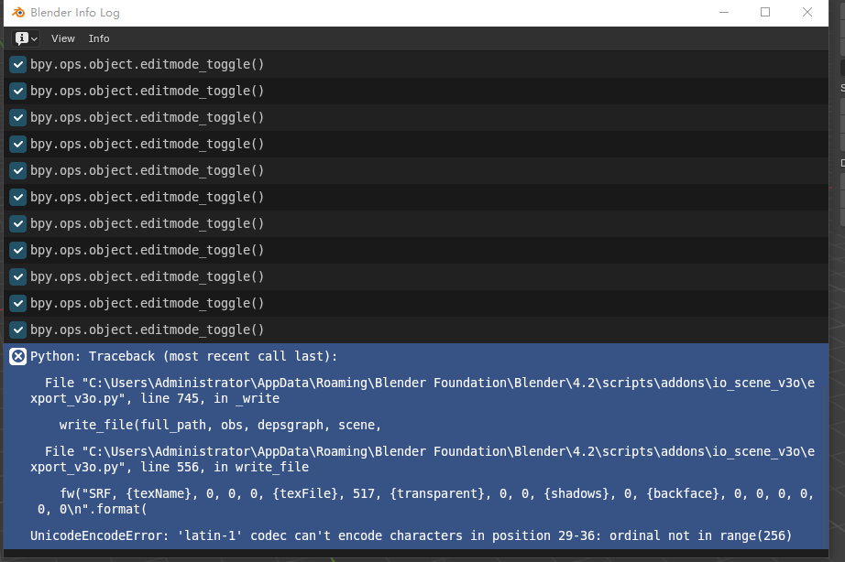Image resolution: width=845 pixels, height=562 pixels.
Task: Click the "write_file(full_path, obs, depsgraph, scene," line
Action: pyautogui.click(x=220, y=425)
